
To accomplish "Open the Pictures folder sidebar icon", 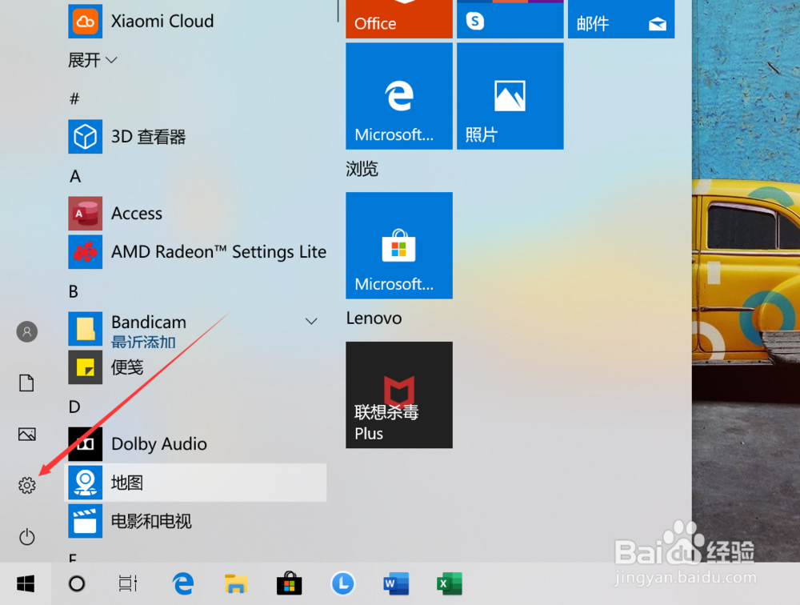I will [27, 435].
